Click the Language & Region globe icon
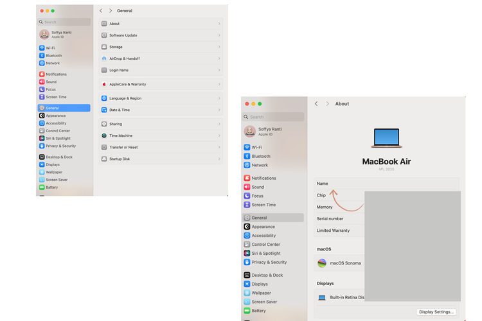The height and width of the screenshot is (321, 482). pos(103,98)
